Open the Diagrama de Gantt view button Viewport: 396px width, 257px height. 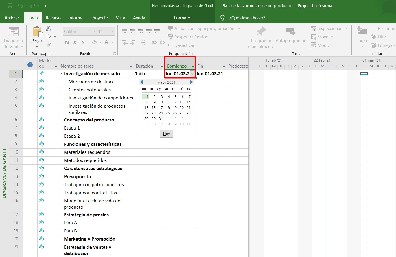(13, 38)
